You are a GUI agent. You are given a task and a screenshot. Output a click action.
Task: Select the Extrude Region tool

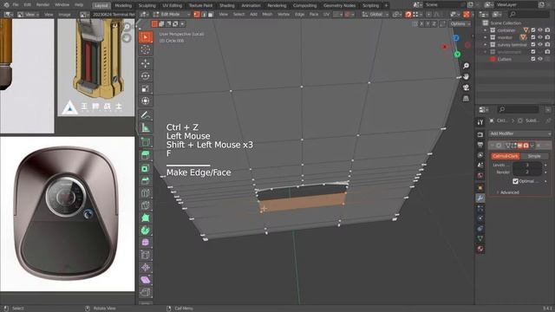pos(146,154)
